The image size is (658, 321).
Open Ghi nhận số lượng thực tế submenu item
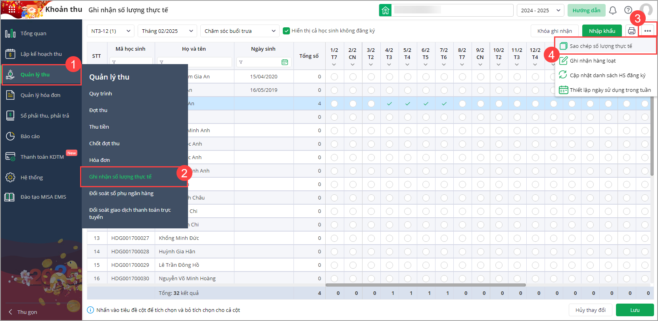134,177
